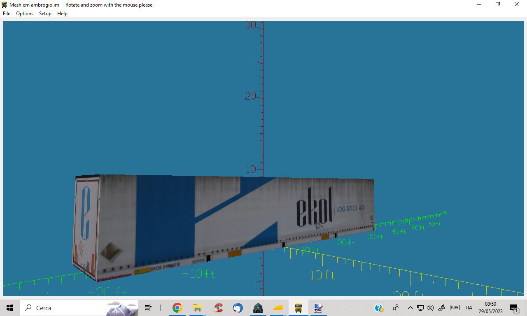The width and height of the screenshot is (527, 316).
Task: Click the mesh viewer app icon in title bar
Action: pos(4,5)
